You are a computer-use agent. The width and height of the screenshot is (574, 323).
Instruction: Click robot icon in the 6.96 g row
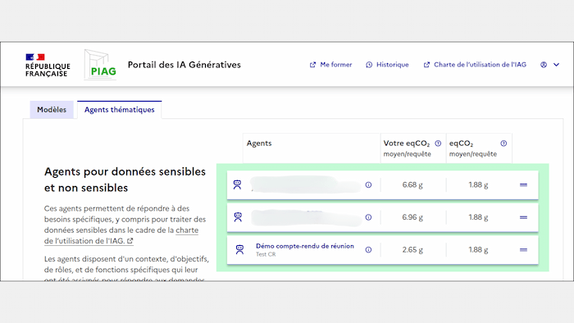[x=238, y=217]
